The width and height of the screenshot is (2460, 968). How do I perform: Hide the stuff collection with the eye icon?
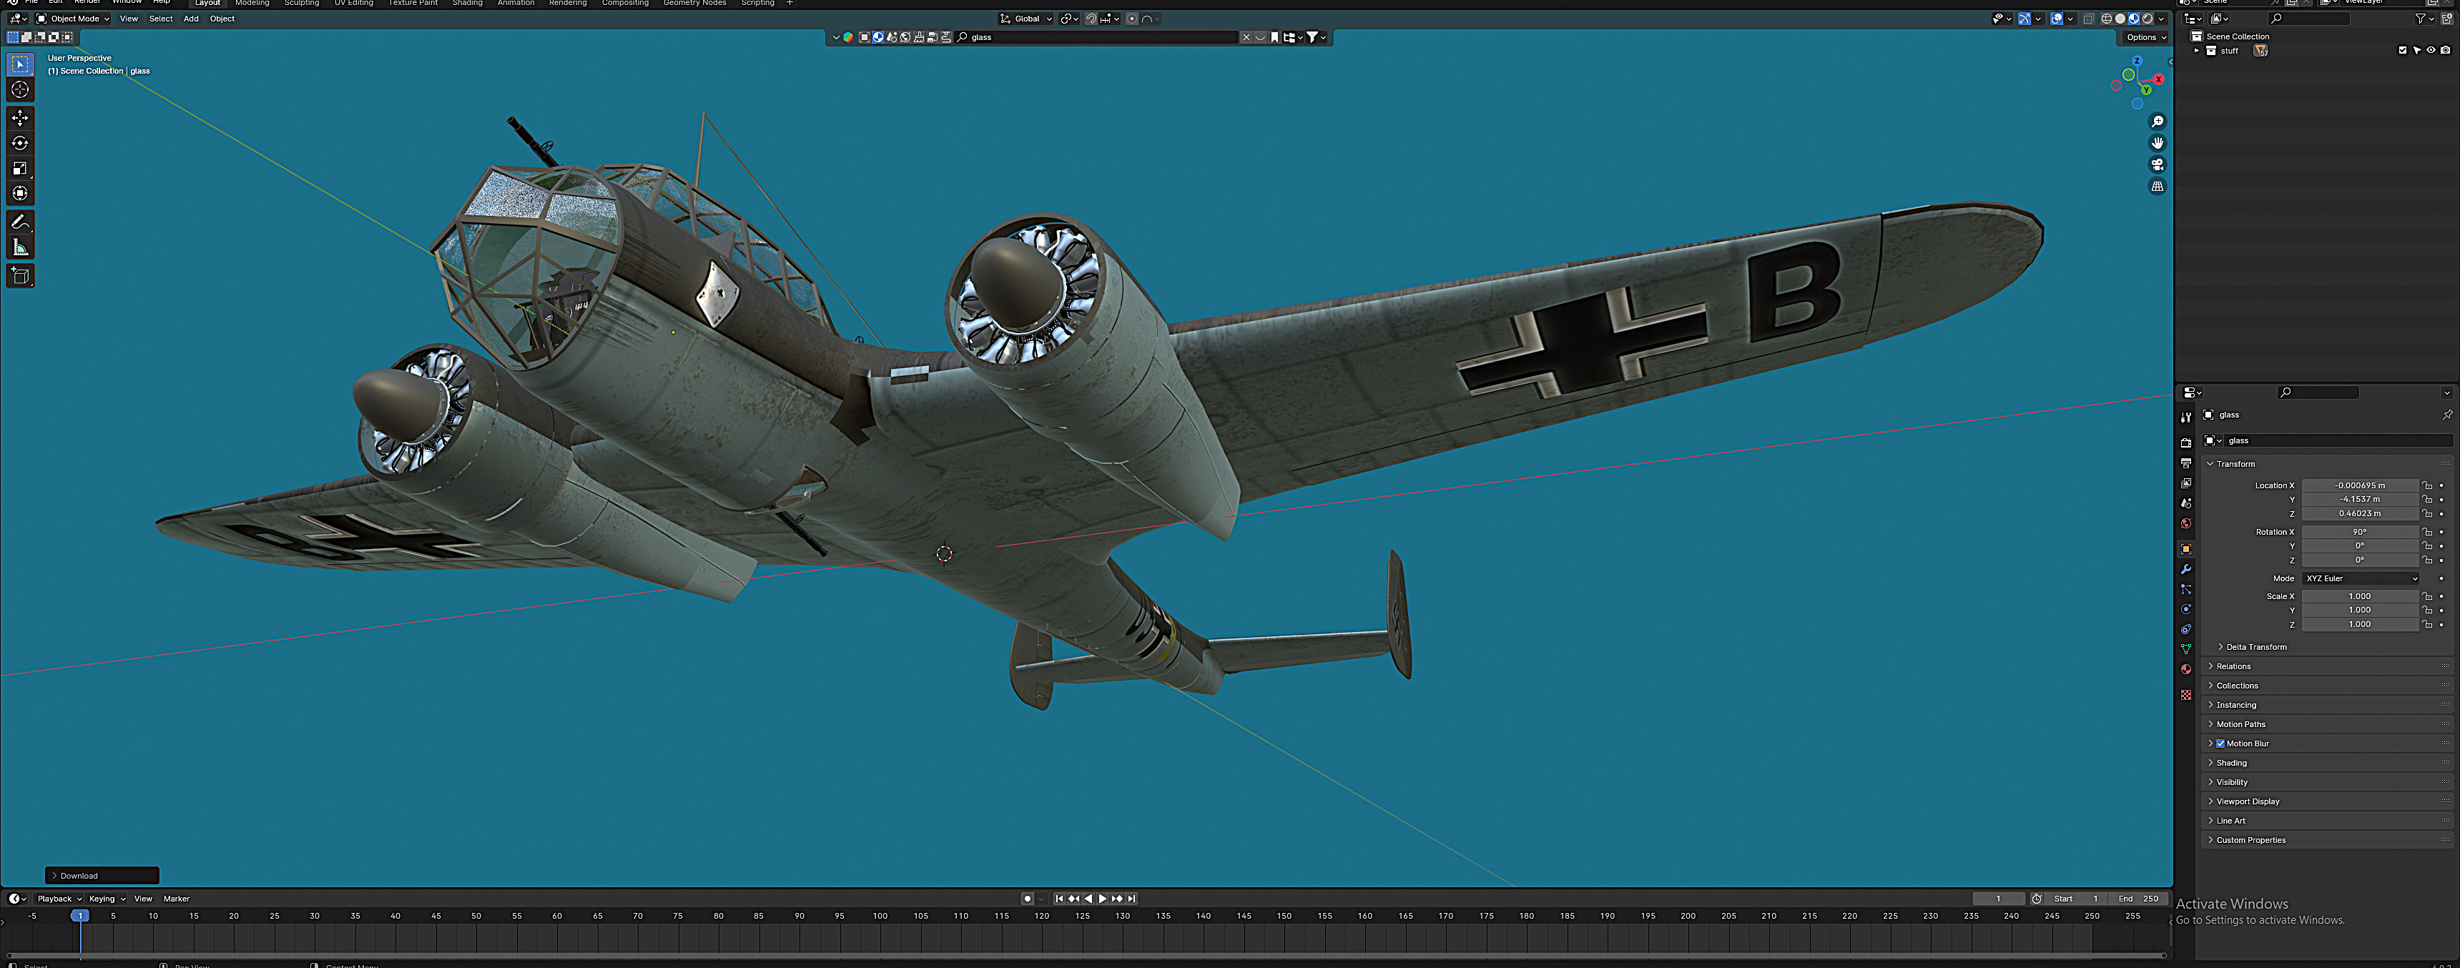point(2431,51)
